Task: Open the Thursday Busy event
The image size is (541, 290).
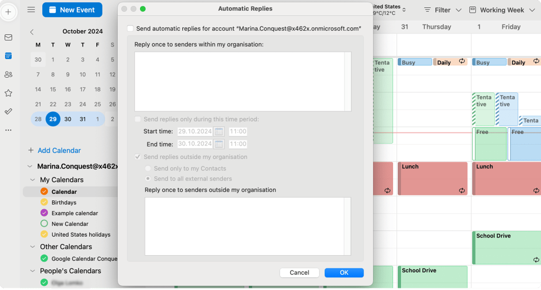Action: coord(415,62)
